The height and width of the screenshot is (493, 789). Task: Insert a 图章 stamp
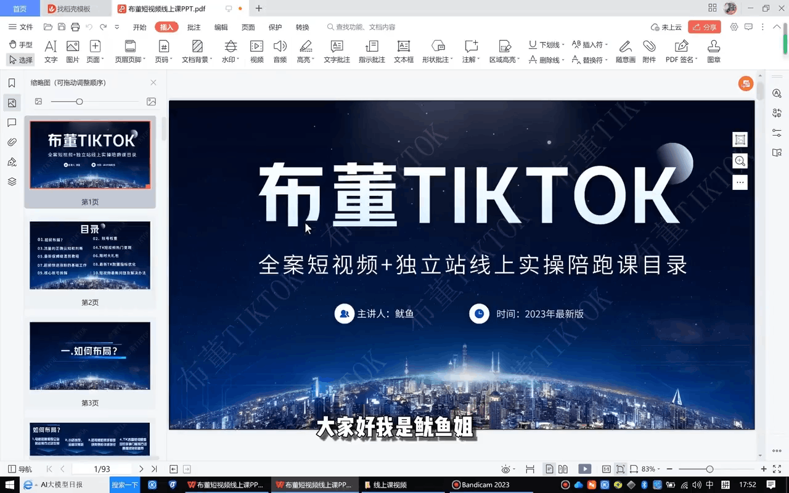(x=714, y=52)
